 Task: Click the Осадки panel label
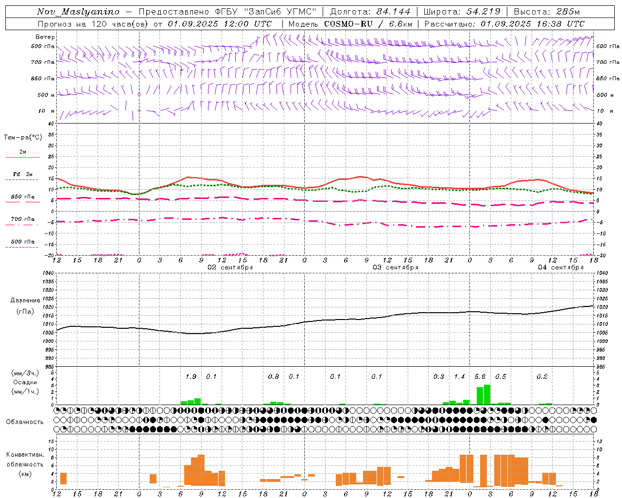[x=25, y=382]
